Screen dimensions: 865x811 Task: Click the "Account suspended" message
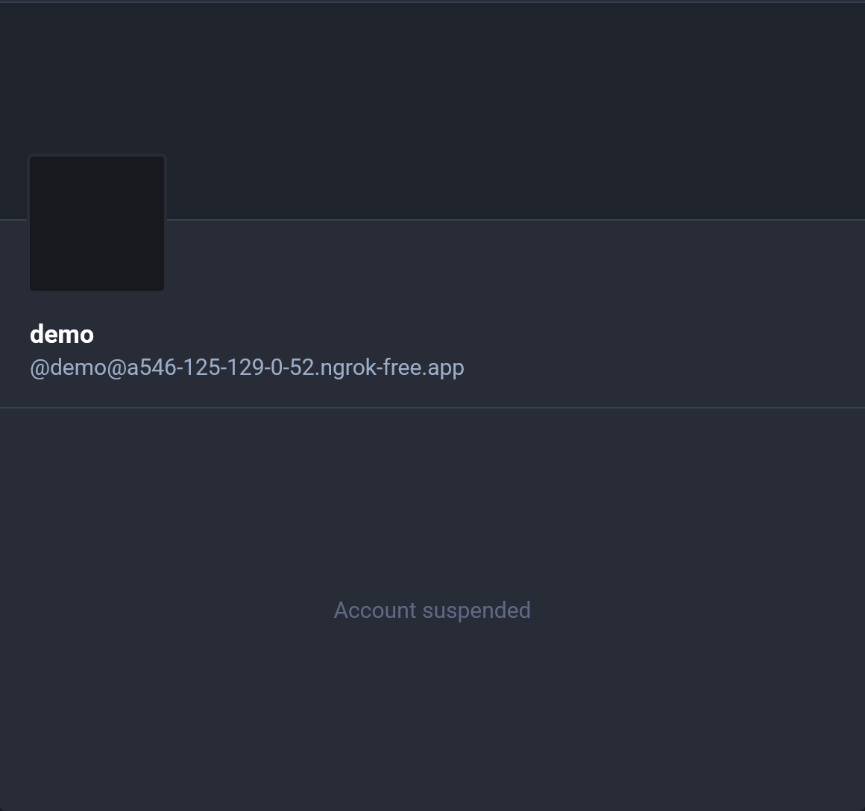click(x=432, y=610)
